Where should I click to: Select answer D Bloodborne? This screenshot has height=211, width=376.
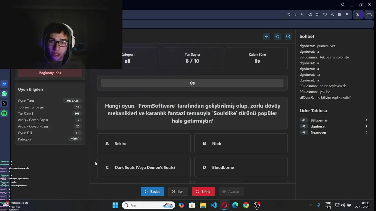pyautogui.click(x=241, y=167)
